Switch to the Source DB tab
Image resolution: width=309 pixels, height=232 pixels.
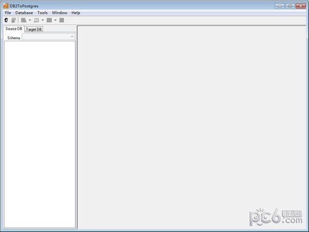tap(14, 29)
